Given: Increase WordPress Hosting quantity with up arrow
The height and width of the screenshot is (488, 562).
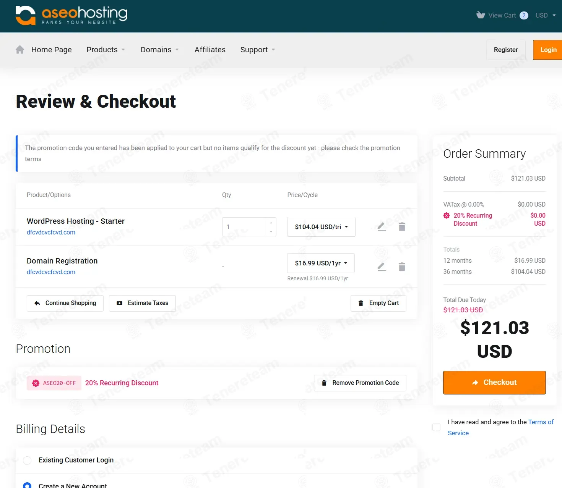Looking at the screenshot, I should (x=271, y=223).
